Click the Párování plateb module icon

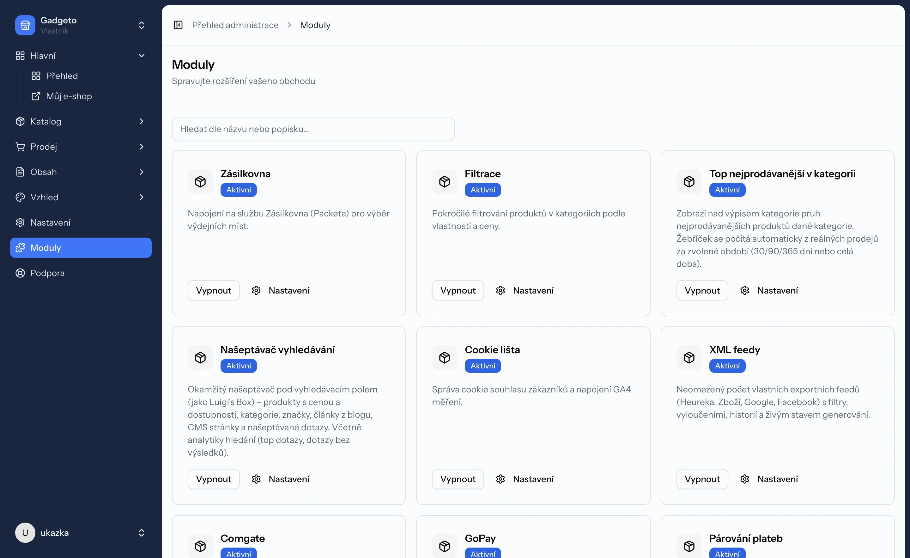(689, 546)
